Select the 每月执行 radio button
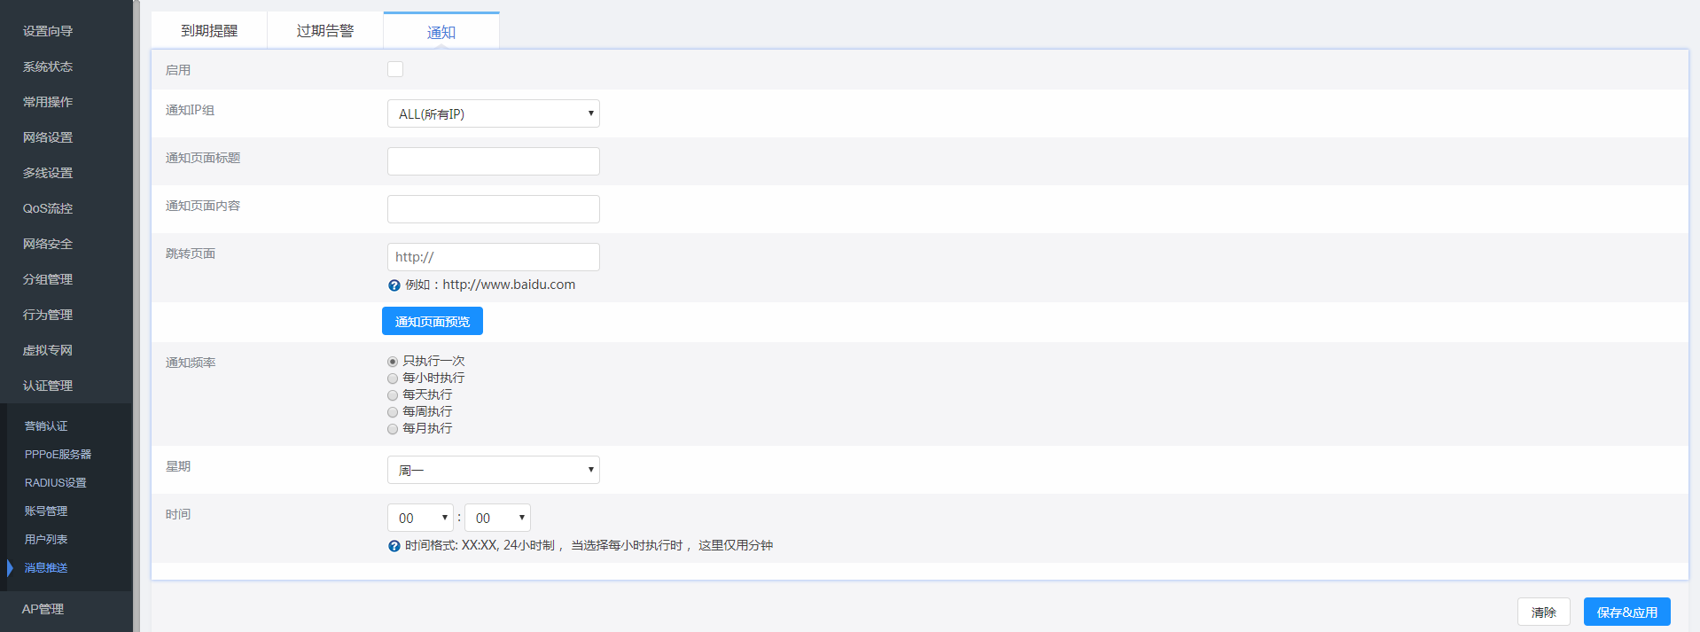Image resolution: width=1700 pixels, height=632 pixels. (393, 429)
